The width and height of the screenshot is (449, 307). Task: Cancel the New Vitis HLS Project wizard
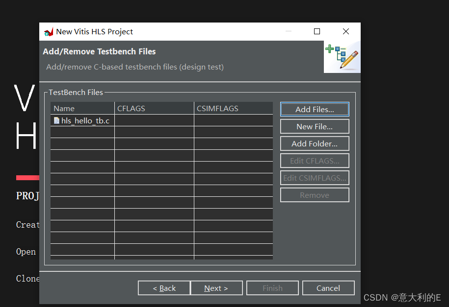point(328,288)
